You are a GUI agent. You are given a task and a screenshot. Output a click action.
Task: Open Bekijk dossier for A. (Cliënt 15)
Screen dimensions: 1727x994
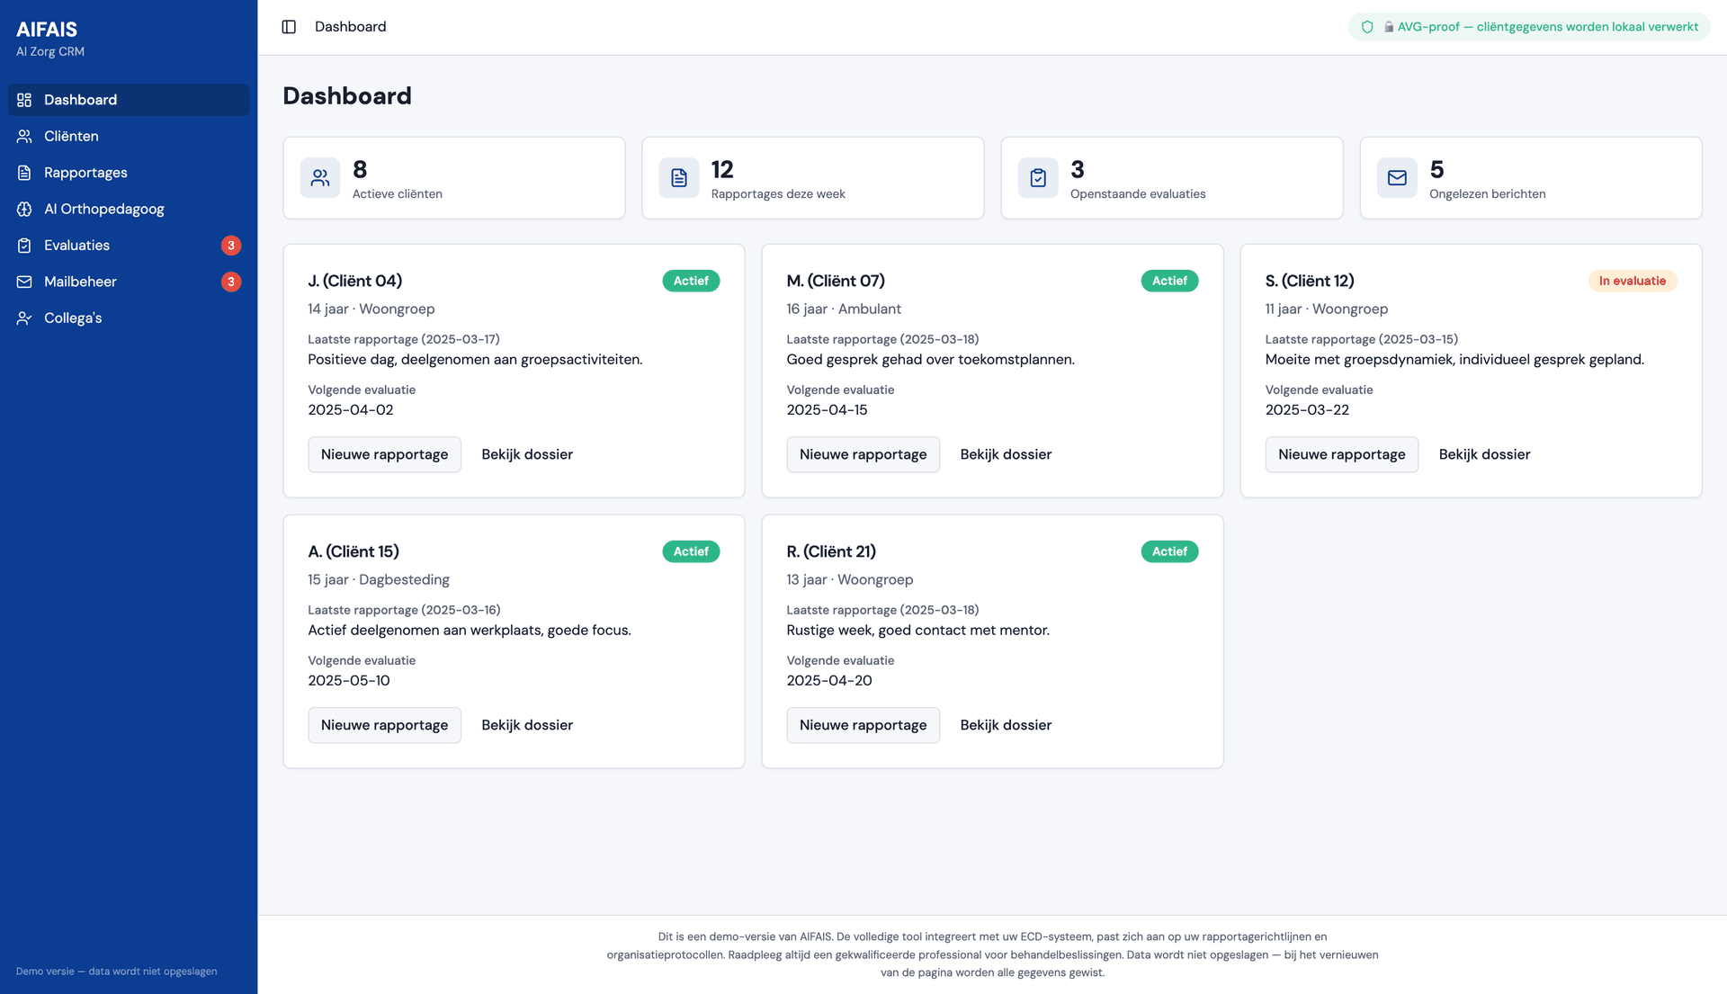click(x=526, y=724)
